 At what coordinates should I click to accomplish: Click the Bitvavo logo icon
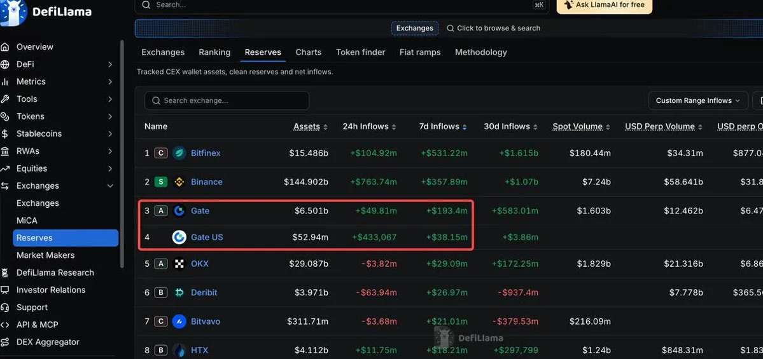pyautogui.click(x=179, y=322)
